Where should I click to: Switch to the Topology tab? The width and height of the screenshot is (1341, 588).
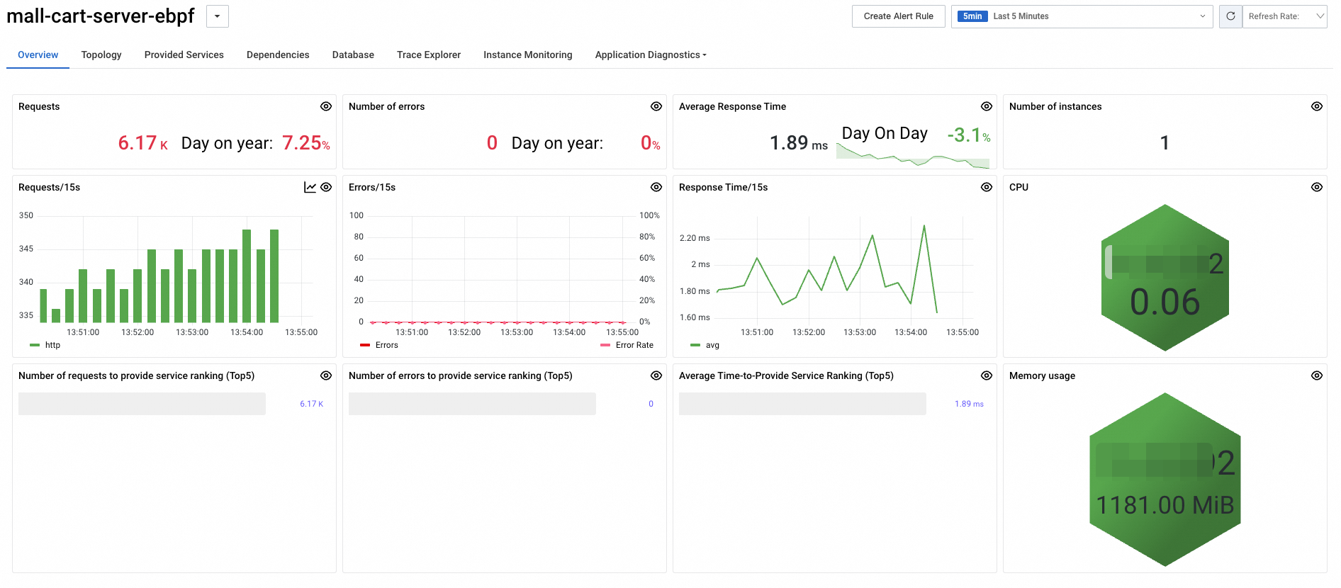tap(101, 55)
